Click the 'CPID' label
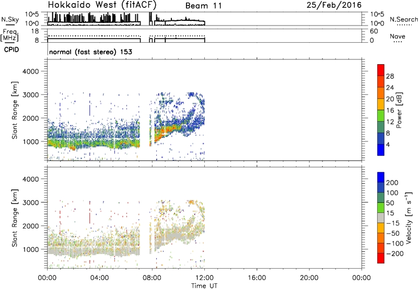This screenshot has width=418, height=289. (11, 50)
